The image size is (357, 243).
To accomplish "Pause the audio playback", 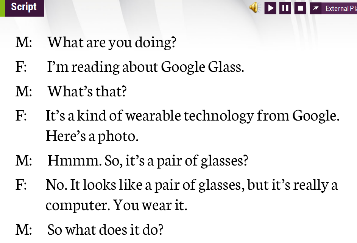I will pyautogui.click(x=285, y=8).
